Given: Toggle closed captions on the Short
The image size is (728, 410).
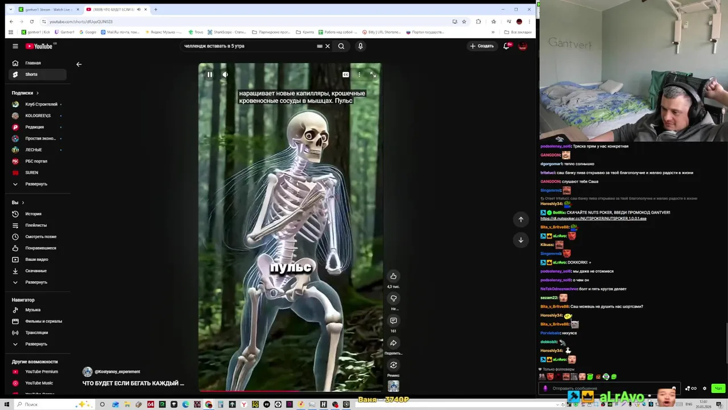Looking at the screenshot, I should tap(345, 75).
